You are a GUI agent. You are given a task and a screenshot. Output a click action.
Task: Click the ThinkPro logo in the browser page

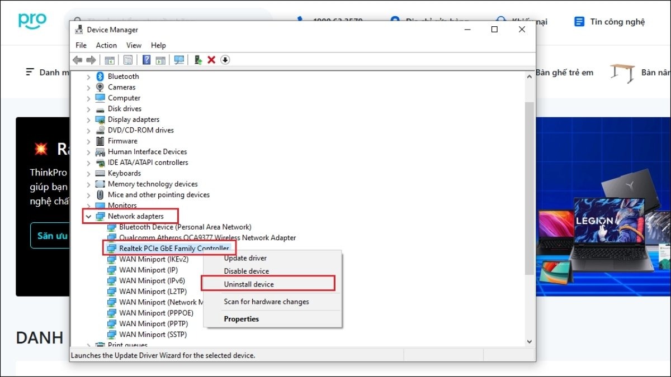32,21
